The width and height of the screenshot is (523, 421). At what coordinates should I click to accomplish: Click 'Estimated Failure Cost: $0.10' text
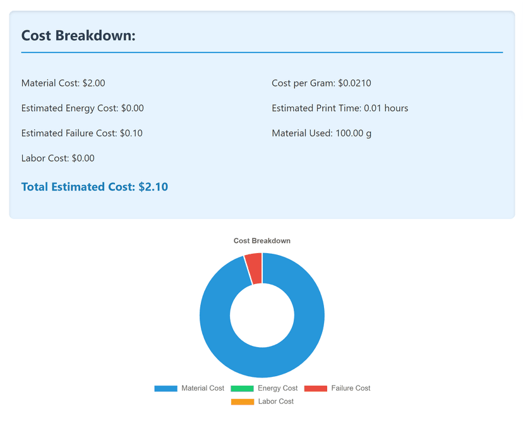[x=81, y=133]
